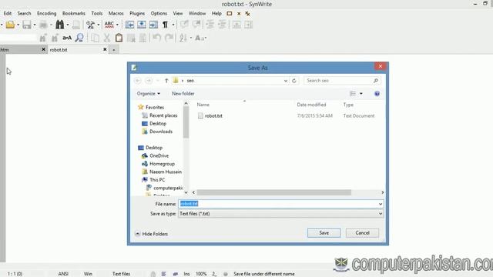The height and width of the screenshot is (277, 493).
Task: Refresh the seo folder listing
Action: point(294,81)
